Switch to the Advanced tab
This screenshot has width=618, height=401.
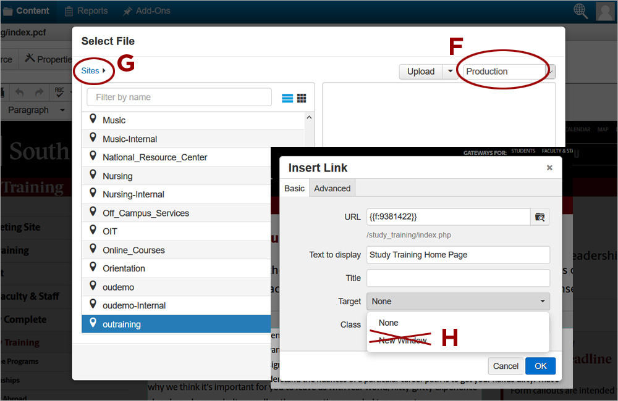pos(332,188)
